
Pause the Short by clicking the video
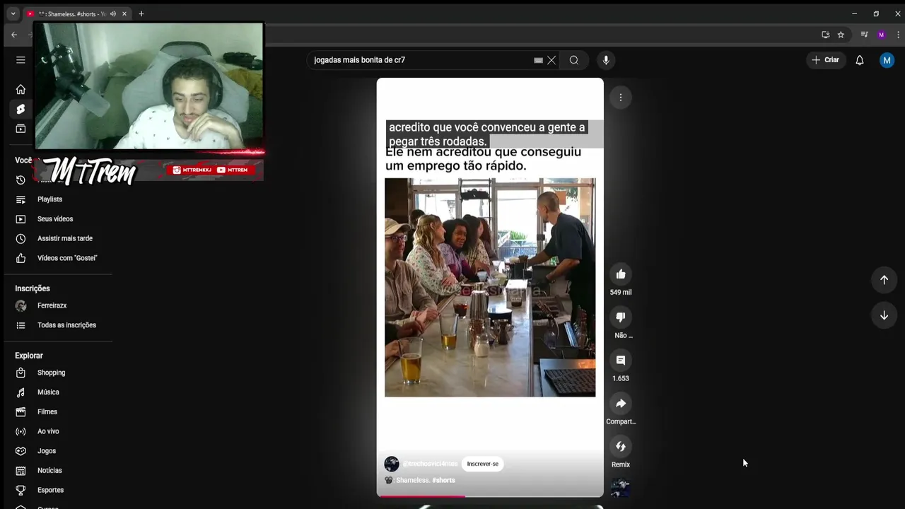click(x=490, y=287)
